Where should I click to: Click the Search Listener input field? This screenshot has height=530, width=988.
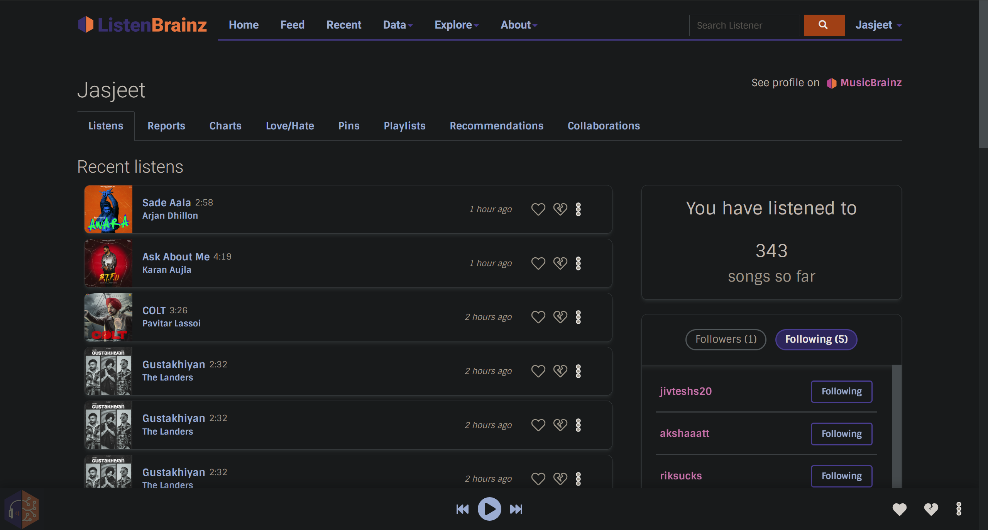click(x=744, y=25)
